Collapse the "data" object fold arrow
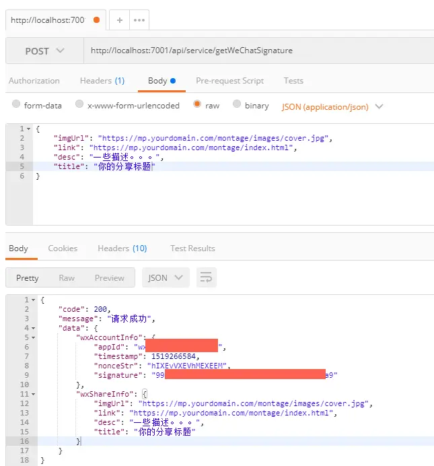 pos(33,328)
